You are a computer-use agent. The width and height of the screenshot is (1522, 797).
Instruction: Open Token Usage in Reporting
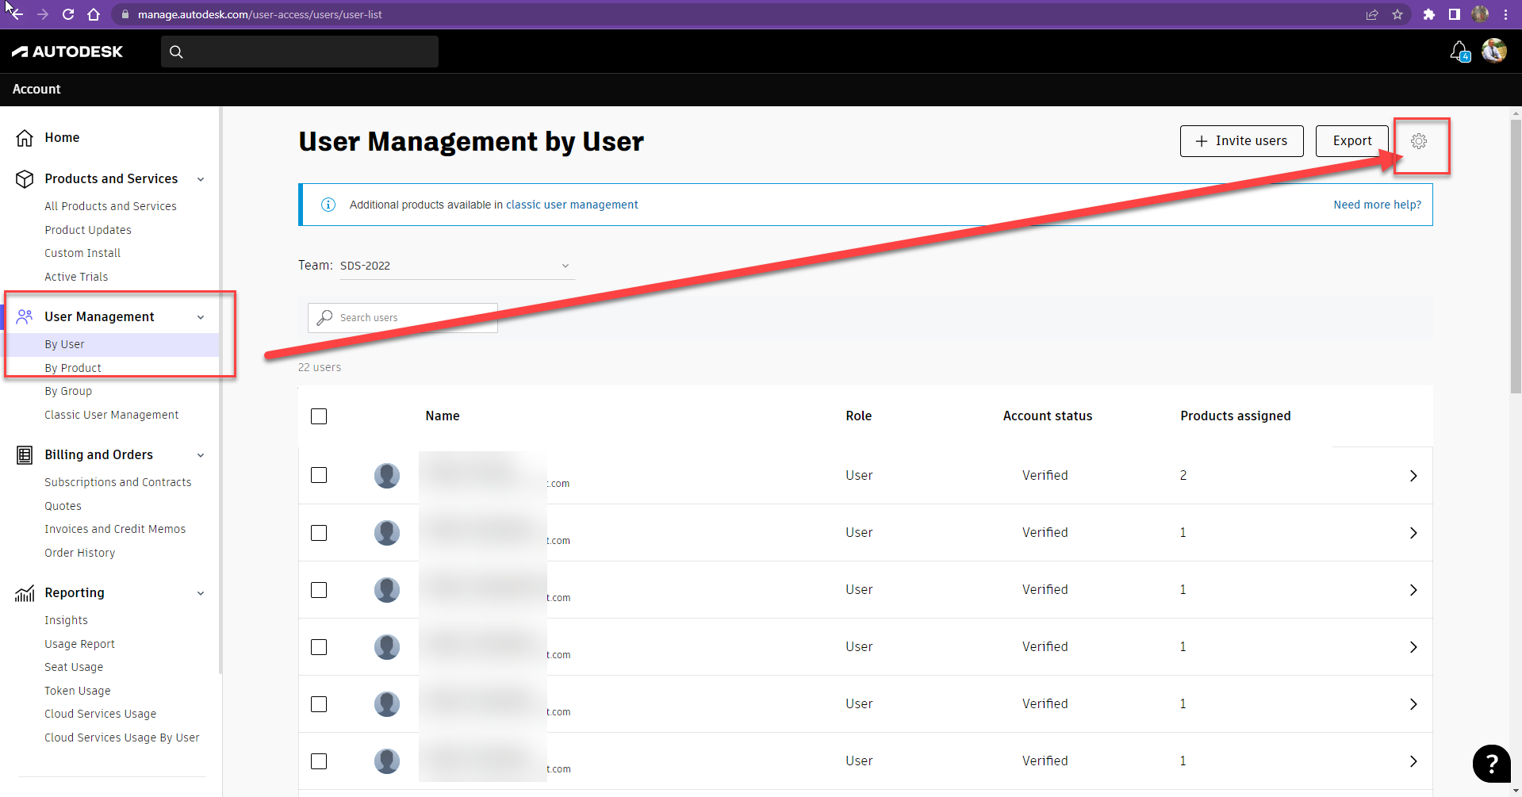point(78,691)
